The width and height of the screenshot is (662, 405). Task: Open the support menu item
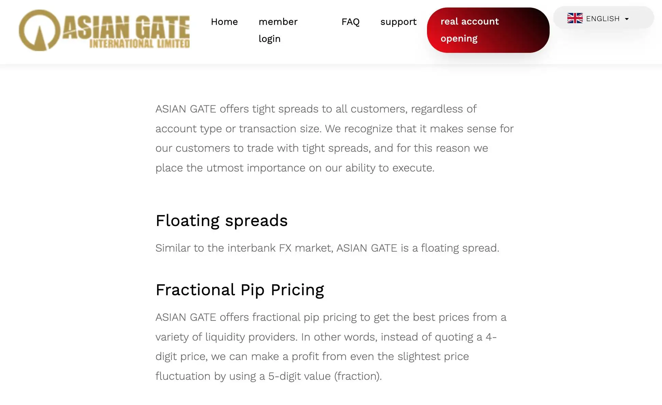pyautogui.click(x=398, y=22)
